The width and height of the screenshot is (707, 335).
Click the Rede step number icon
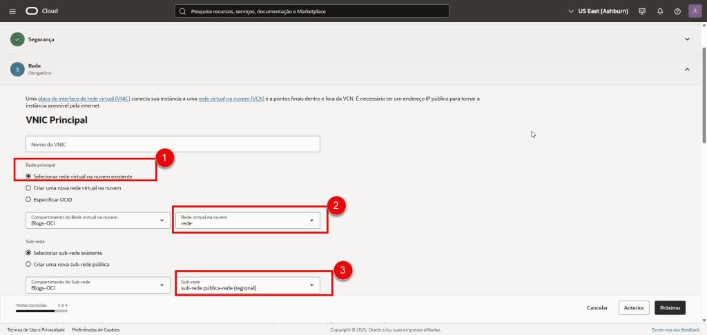17,70
